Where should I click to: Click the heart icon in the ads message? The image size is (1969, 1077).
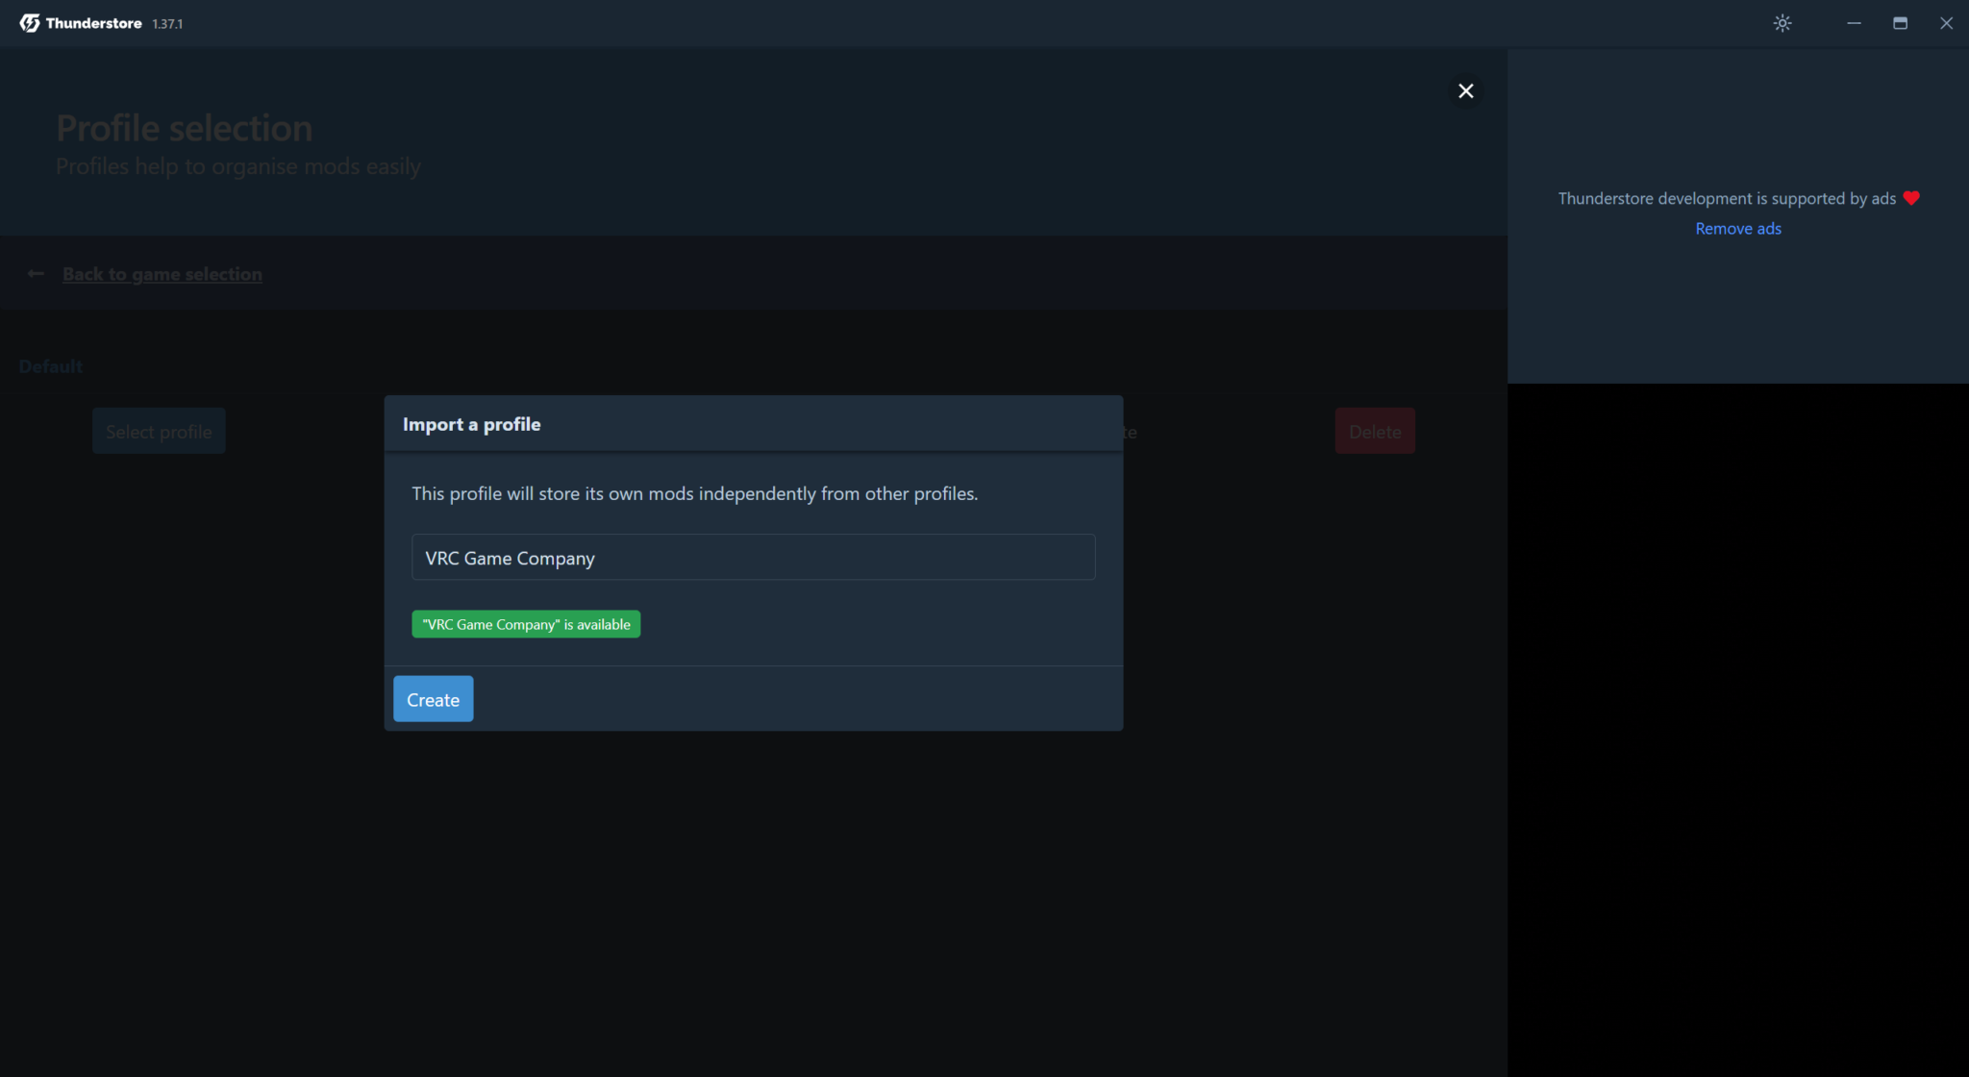(x=1911, y=197)
